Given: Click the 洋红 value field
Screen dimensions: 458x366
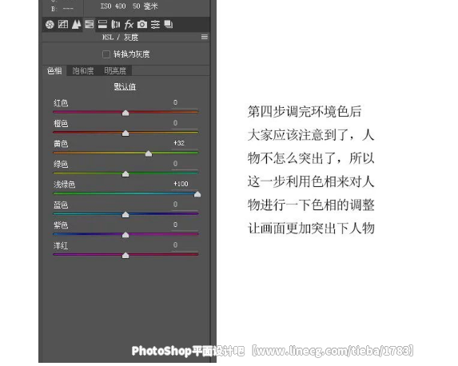Looking at the screenshot, I should 185,245.
